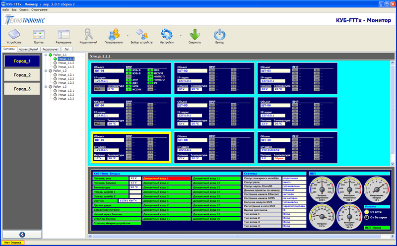Click the status circle of Район_1.2
This screenshot has height=246, width=397.
point(51,71)
